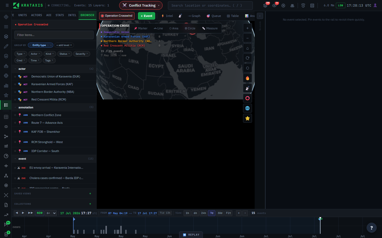
Task: Add a new saved view with plus
Action: point(90,194)
